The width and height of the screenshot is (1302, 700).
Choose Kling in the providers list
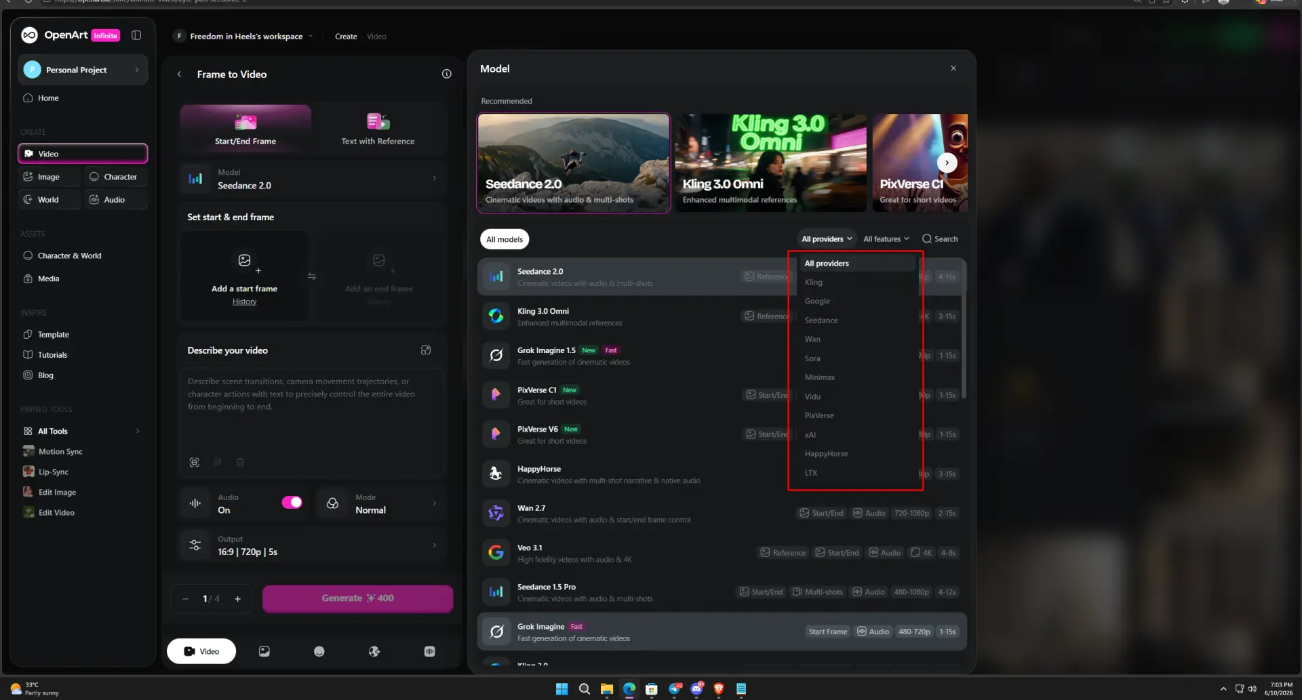[x=856, y=283]
